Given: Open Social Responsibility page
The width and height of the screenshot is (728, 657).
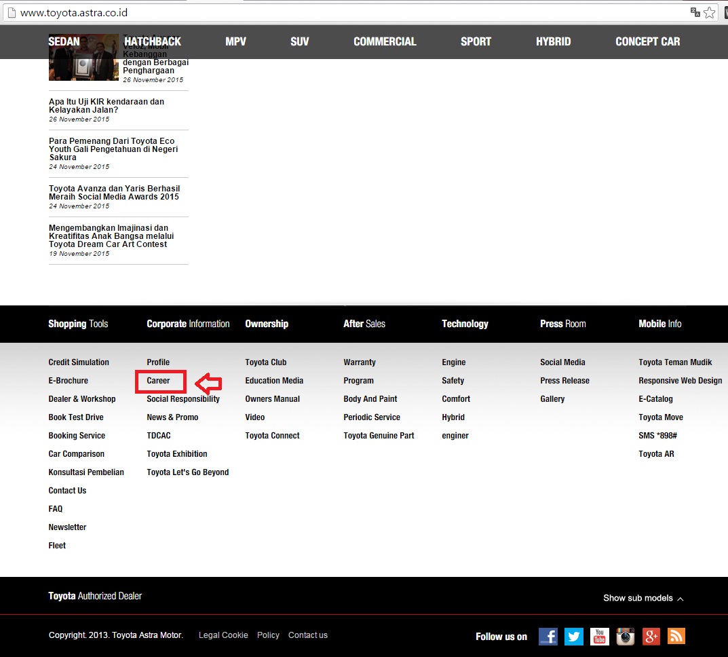Looking at the screenshot, I should click(x=183, y=399).
